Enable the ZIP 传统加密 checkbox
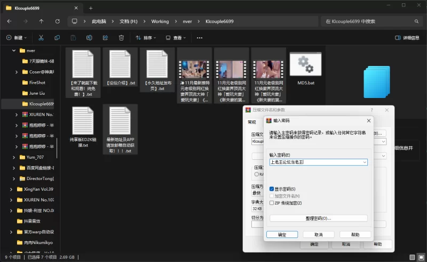Image resolution: width=427 pixels, height=262 pixels. tap(272, 203)
